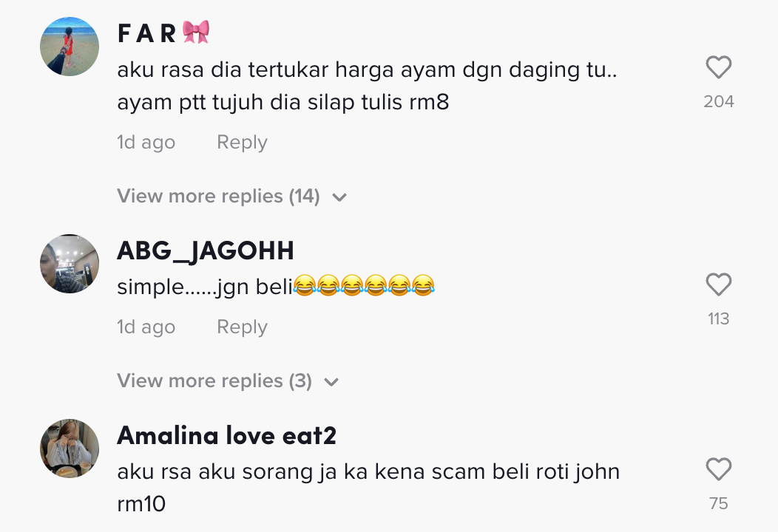Viewport: 778px width, 532px height.
Task: Select the 'simple......jgn beli' comment text
Action: tap(276, 286)
